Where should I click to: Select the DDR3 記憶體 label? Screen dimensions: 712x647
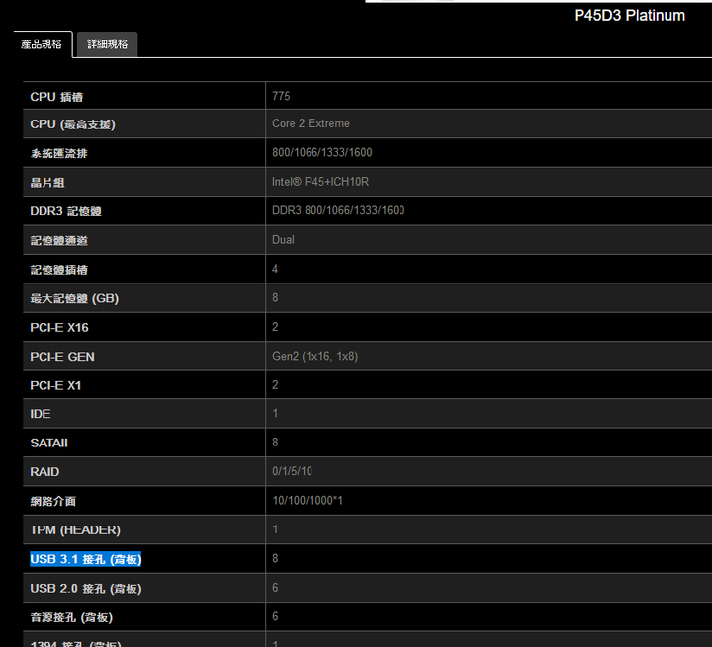tap(66, 211)
